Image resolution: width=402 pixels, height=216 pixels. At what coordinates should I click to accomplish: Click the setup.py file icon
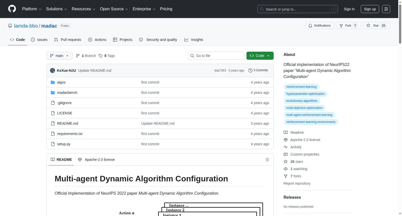click(53, 144)
